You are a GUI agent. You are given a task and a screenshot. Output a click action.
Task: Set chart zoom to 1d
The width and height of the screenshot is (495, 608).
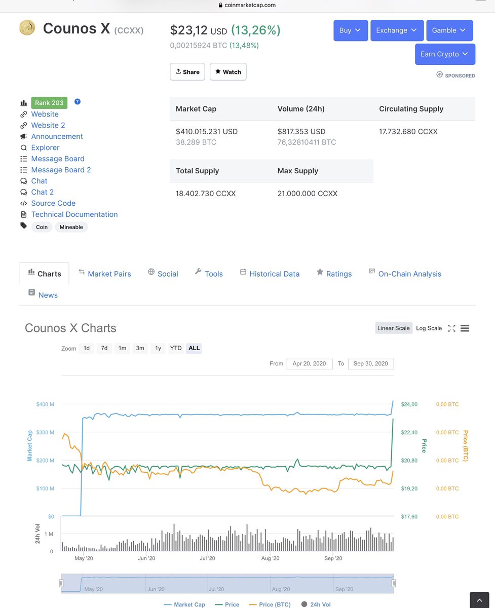coord(87,348)
